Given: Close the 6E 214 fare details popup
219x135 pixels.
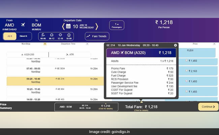Looking at the screenshot, I should pos(176,45).
